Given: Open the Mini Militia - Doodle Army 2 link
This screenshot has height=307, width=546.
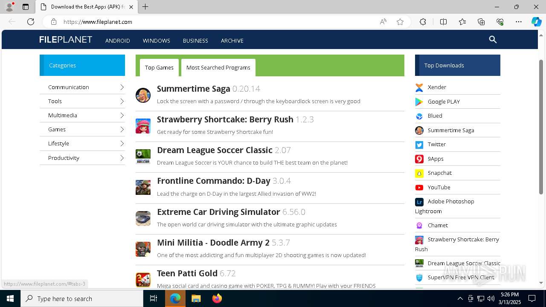Looking at the screenshot, I should pyautogui.click(x=213, y=243).
